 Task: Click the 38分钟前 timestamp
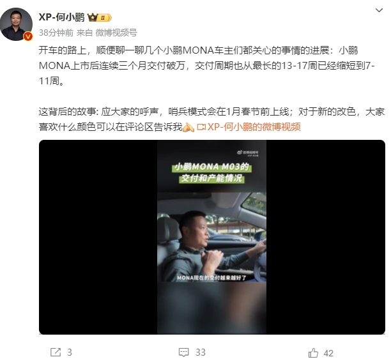[56, 33]
